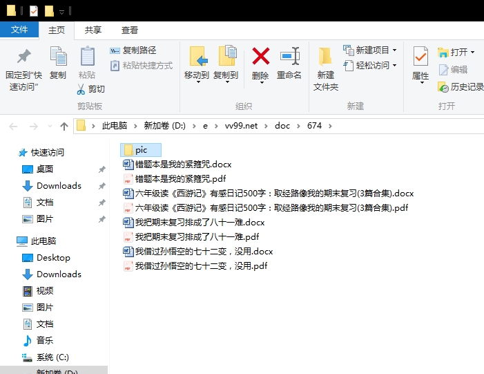Select 我借过孙悟空的七十二变，没用.docx
This screenshot has width=484, height=374.
click(x=198, y=251)
